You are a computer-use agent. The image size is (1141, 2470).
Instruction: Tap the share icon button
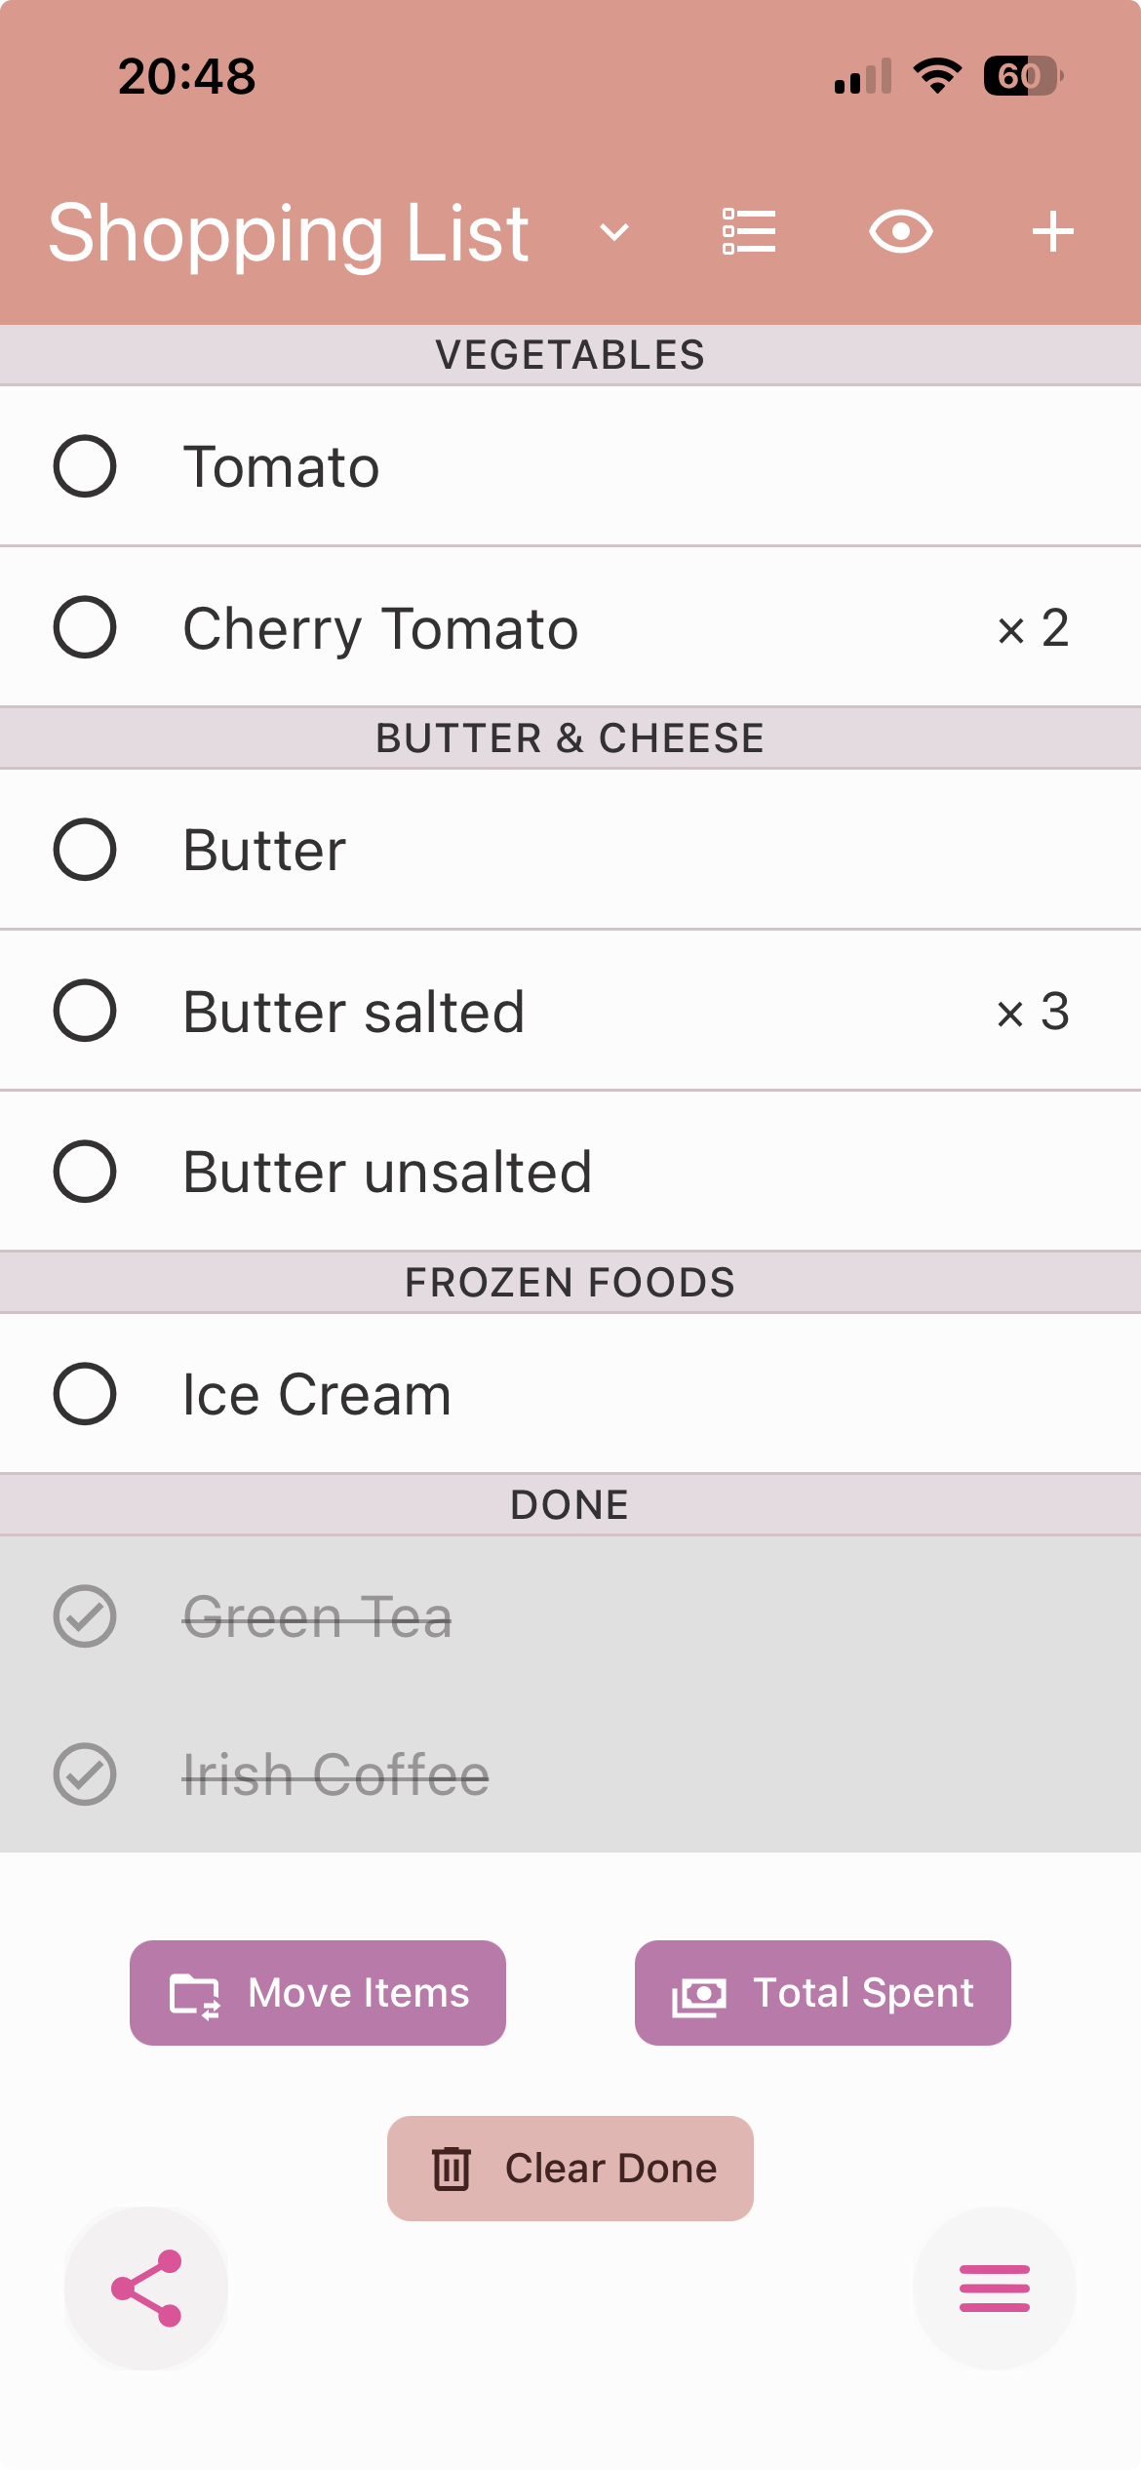(x=146, y=2289)
